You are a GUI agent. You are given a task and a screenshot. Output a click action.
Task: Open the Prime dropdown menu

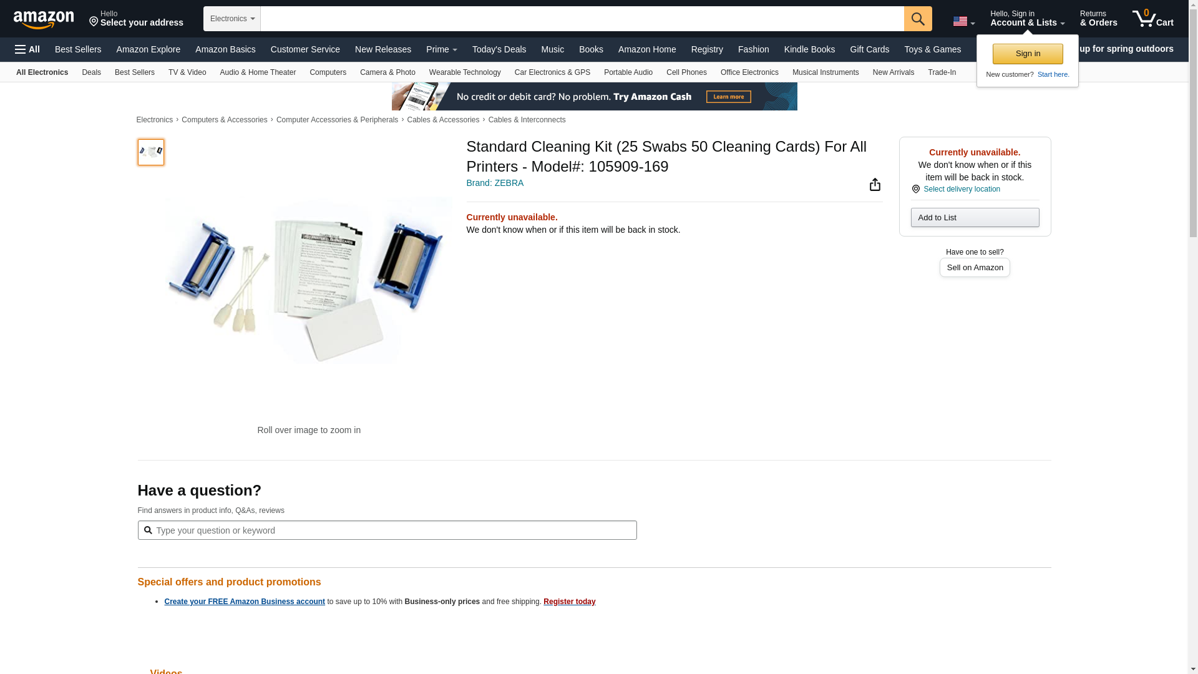pyautogui.click(x=441, y=49)
